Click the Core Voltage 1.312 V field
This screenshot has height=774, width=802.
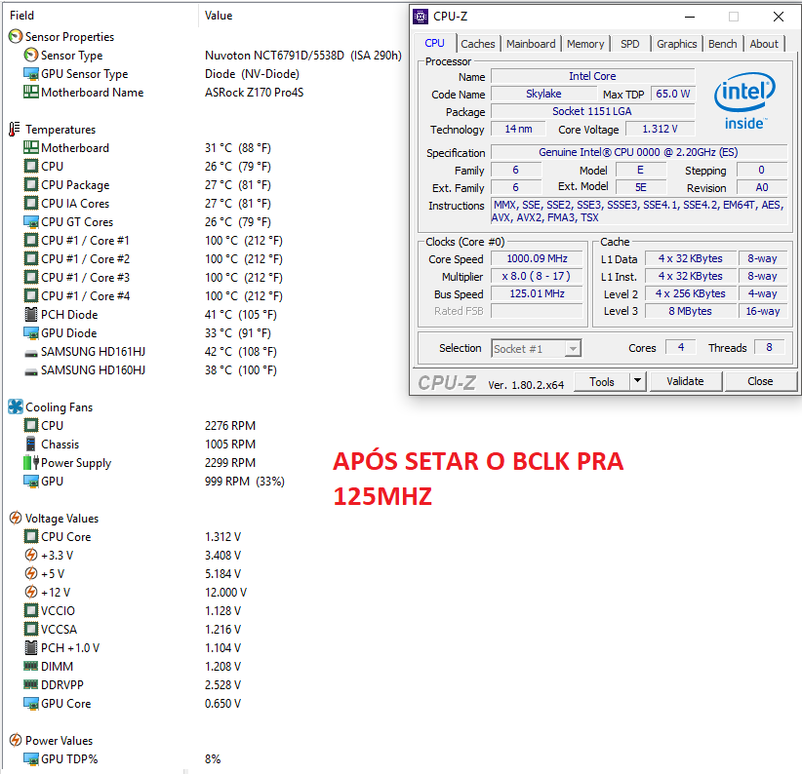coord(660,129)
